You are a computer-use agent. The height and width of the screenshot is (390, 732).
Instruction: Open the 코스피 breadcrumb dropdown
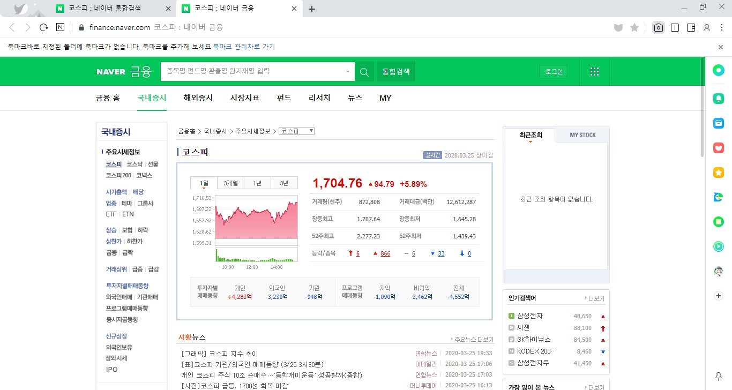coord(296,131)
